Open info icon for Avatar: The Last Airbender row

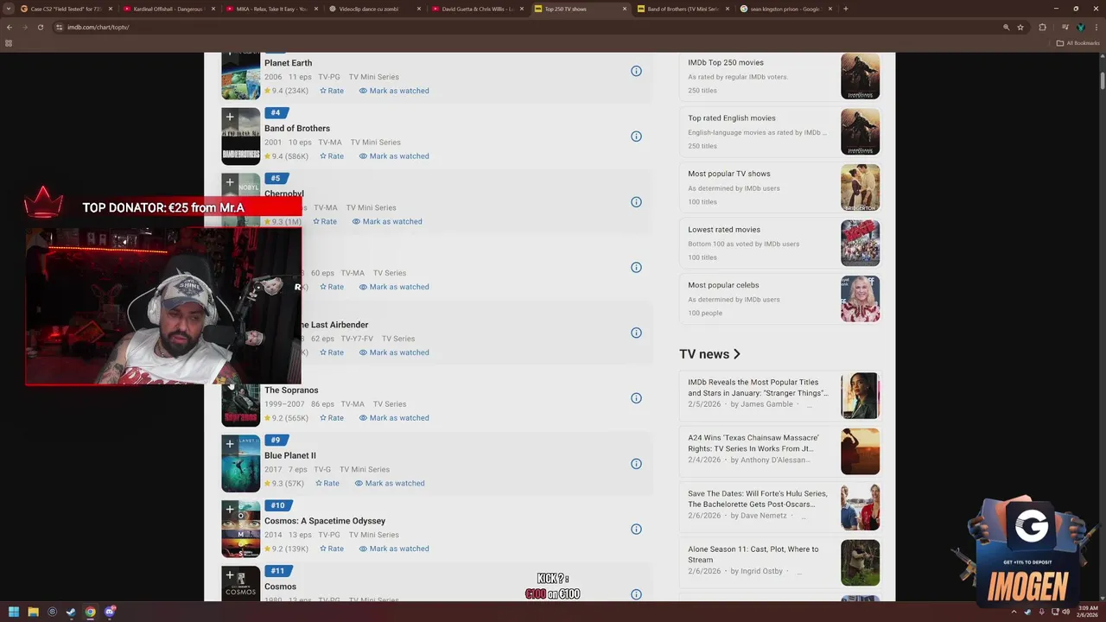636,333
